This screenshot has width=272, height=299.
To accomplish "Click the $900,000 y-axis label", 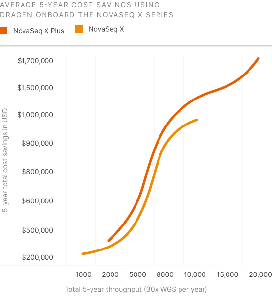I will click(38, 143).
